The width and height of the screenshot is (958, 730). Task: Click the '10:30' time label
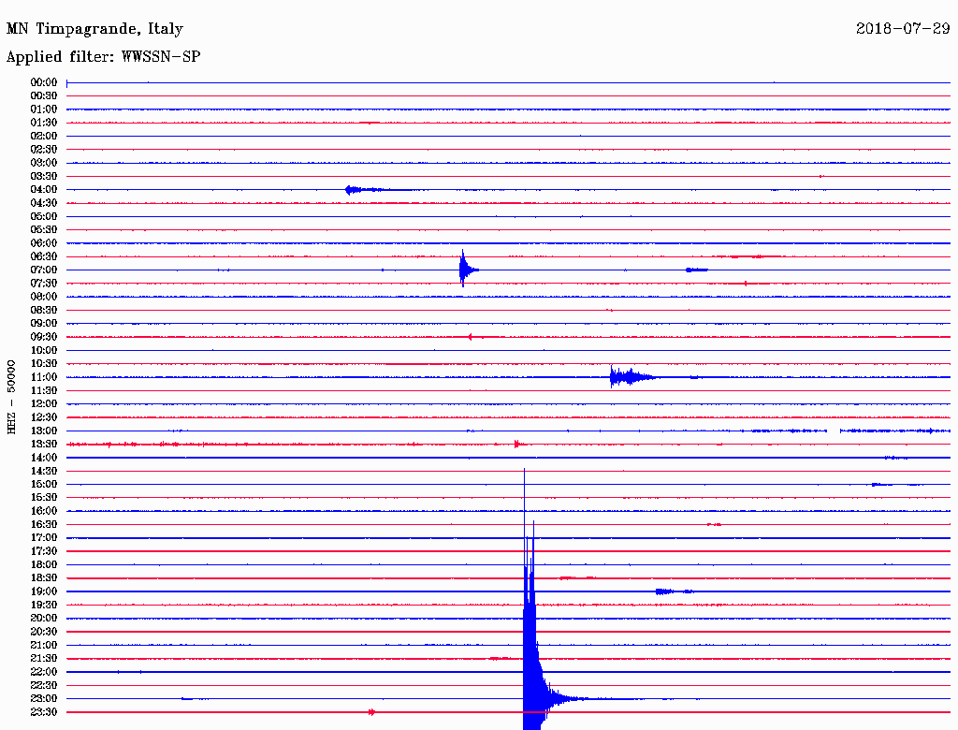[44, 364]
